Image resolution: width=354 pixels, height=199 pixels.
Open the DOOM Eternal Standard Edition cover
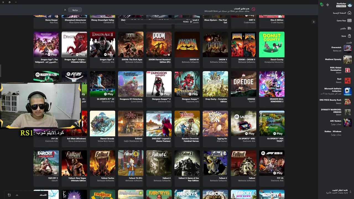pyautogui.click(x=159, y=44)
